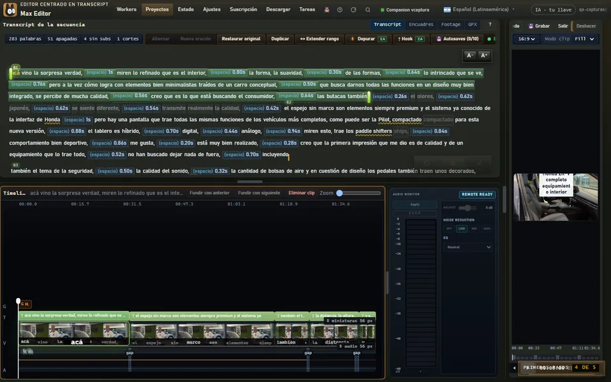Open the EQ Neutral dropdown

pos(468,247)
